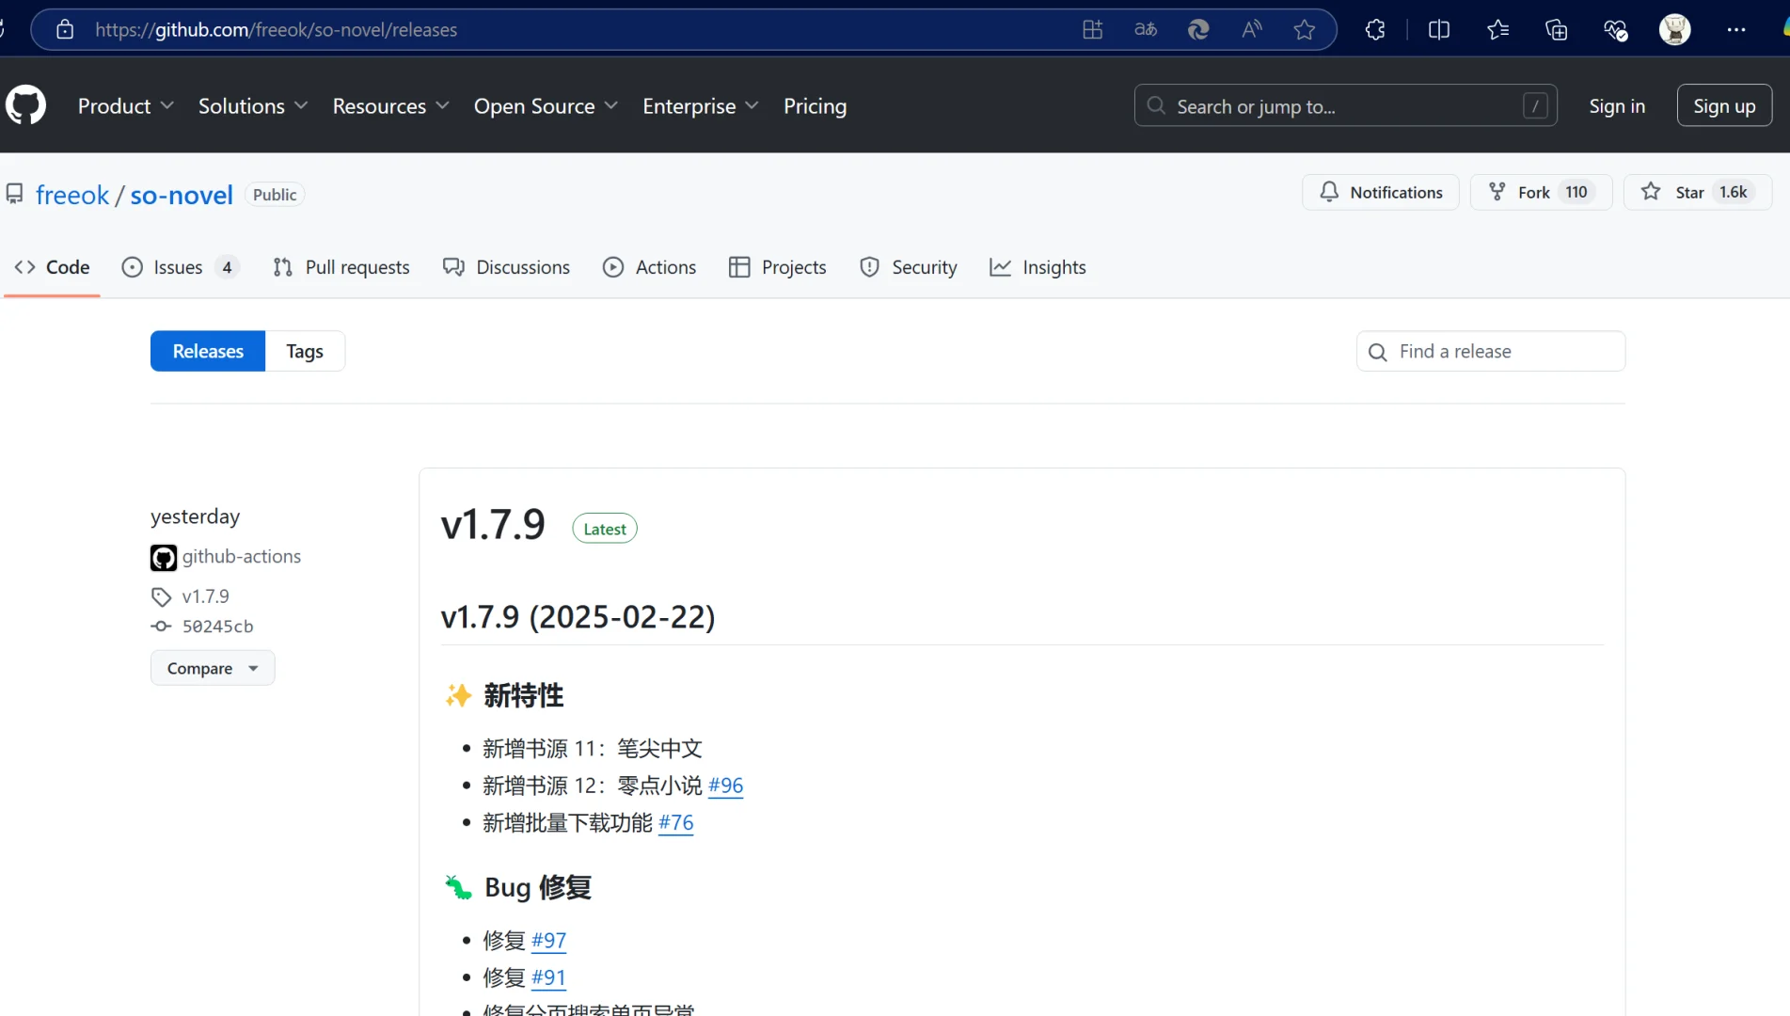Screen dimensions: 1790x1016
Task: Fork the so-novel repository
Action: pos(1541,192)
